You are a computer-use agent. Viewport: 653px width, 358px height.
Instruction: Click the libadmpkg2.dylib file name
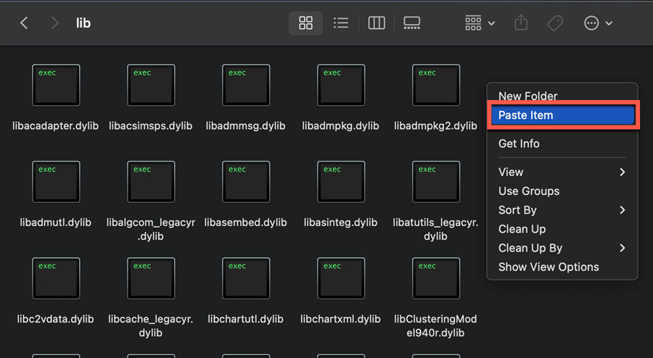pyautogui.click(x=435, y=125)
